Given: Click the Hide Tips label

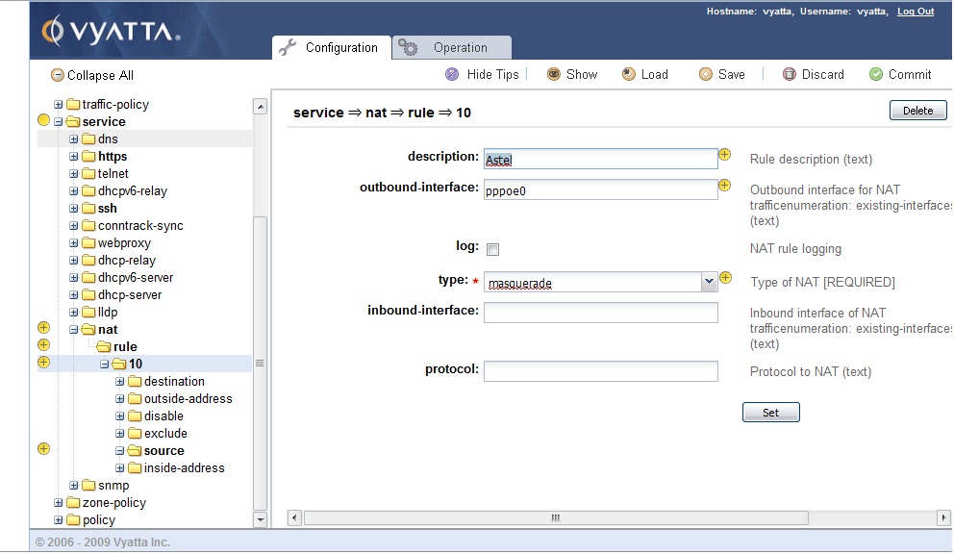Looking at the screenshot, I should click(492, 74).
